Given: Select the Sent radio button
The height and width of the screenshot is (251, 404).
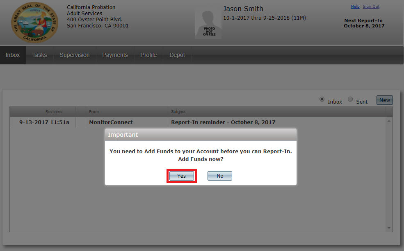Looking at the screenshot, I should pyautogui.click(x=350, y=99).
